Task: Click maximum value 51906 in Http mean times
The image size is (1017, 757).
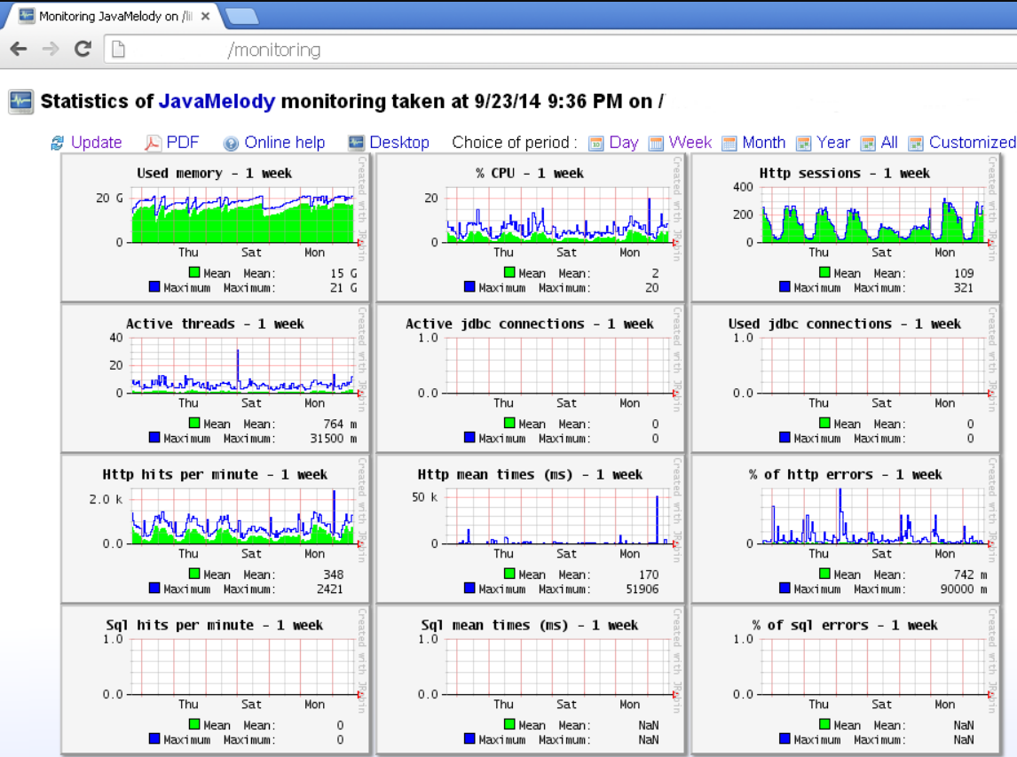Action: 643,589
